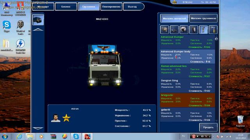Click the Престиж 92.6 % stat value
250x140 pixels.
147,121
